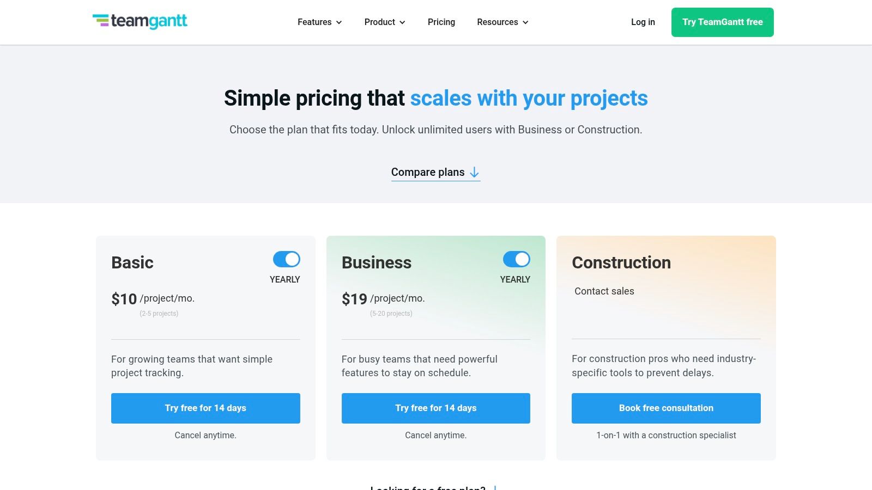
Task: Click the Construction plan heading
Action: pyautogui.click(x=621, y=263)
